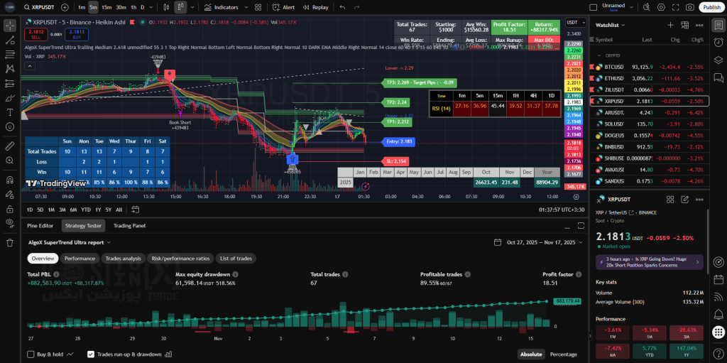Open quick search lightning magnifier icon
Viewport: 727px width, 363px height.
pos(647,7)
